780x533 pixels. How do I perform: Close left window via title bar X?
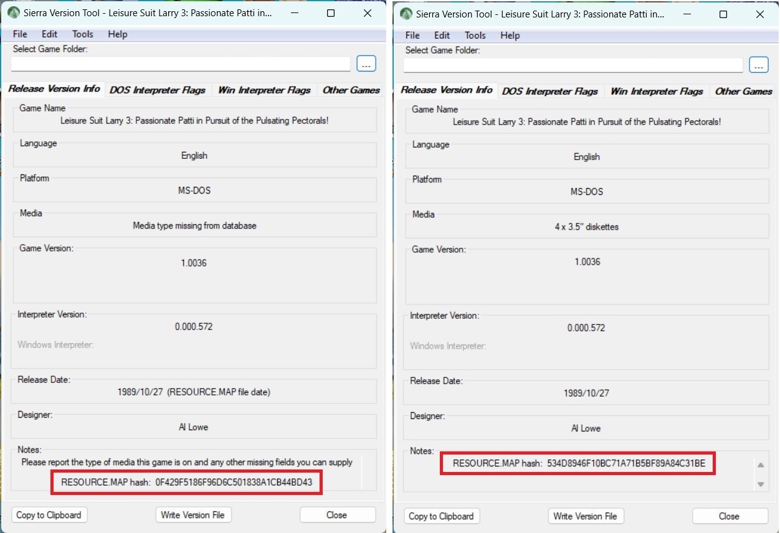368,13
